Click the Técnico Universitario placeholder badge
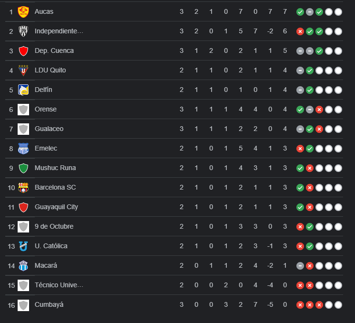Image resolution: width=355 pixels, height=323 pixels. coord(23,285)
